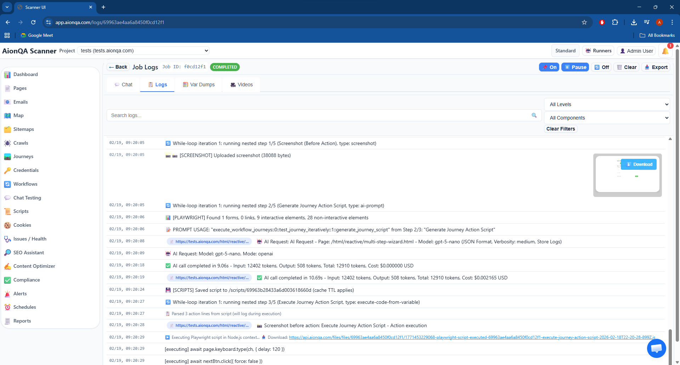Open the floating chat bubble widget
The image size is (680, 365).
pyautogui.click(x=656, y=348)
